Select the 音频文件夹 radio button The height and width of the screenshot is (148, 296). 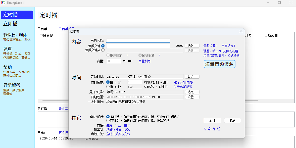point(103,50)
